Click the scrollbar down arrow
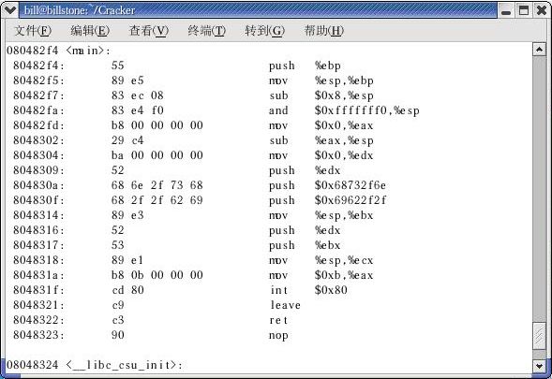This screenshot has width=552, height=379. tap(539, 366)
